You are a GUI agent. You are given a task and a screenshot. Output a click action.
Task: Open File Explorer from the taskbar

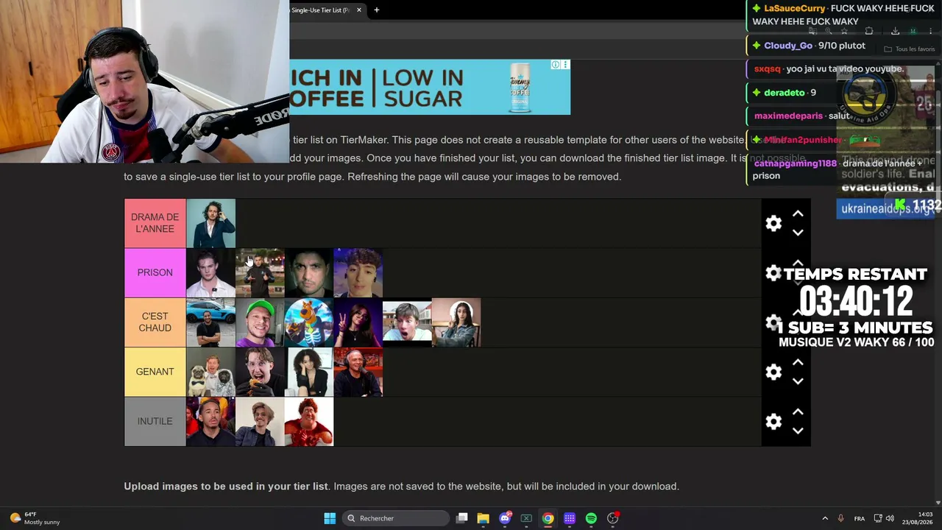click(484, 518)
